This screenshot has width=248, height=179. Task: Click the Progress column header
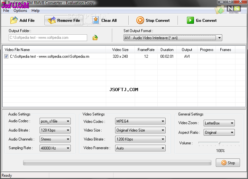pyautogui.click(x=207, y=50)
